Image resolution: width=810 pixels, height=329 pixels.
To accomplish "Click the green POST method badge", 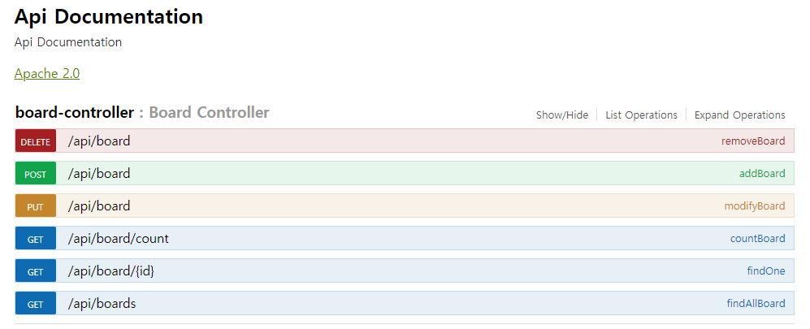I will 35,174.
